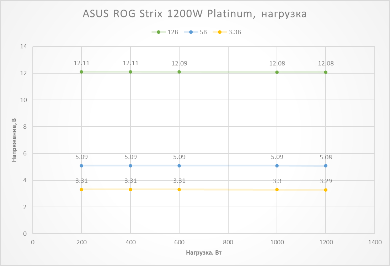Image resolution: width=390 pixels, height=266 pixels.
Task: Click the green 12В legend entry
Action: [x=165, y=32]
